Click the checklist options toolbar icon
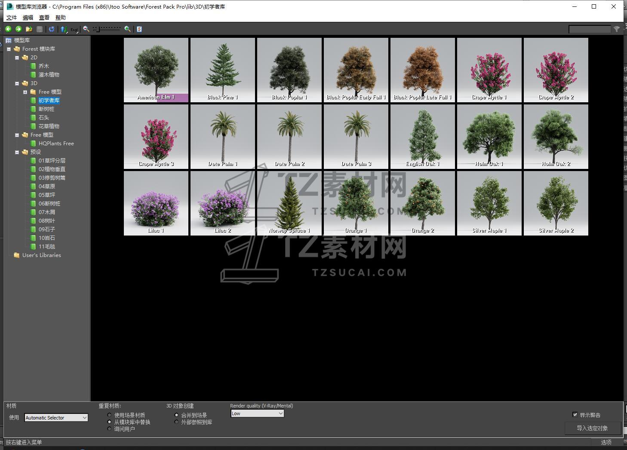The height and width of the screenshot is (450, 627). [x=139, y=29]
